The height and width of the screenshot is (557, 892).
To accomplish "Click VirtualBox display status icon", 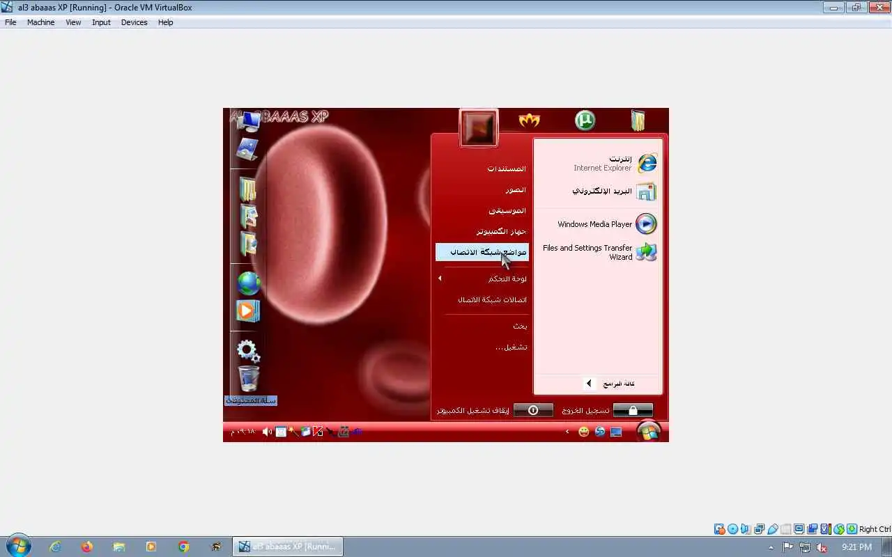I will pyautogui.click(x=799, y=529).
